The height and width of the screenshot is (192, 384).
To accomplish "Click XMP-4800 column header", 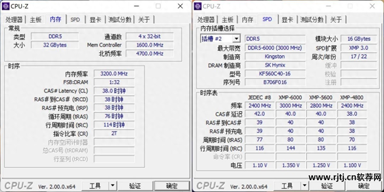I will pos(352,97).
